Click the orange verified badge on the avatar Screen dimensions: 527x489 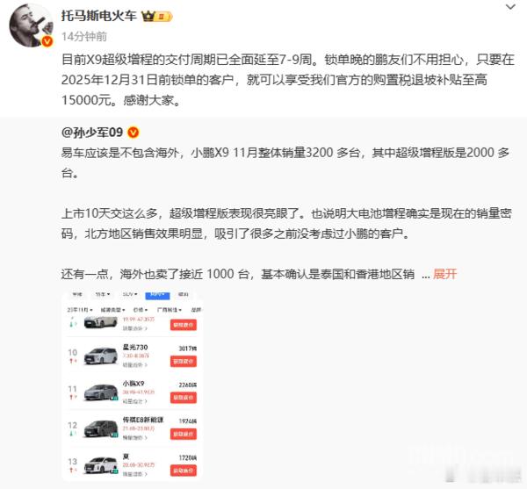coord(47,41)
